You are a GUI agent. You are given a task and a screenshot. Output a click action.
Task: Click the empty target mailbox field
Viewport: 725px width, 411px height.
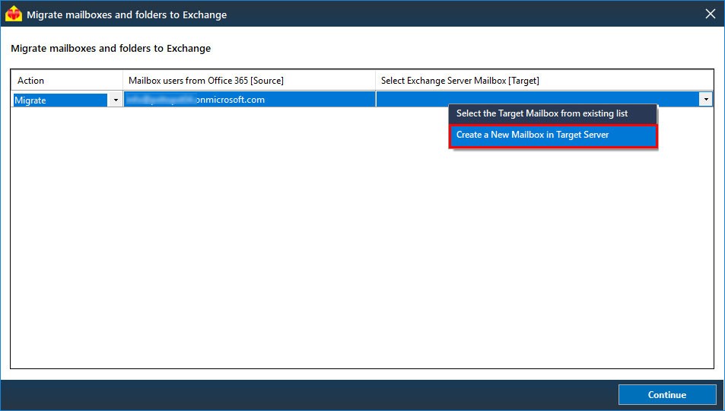pos(538,99)
